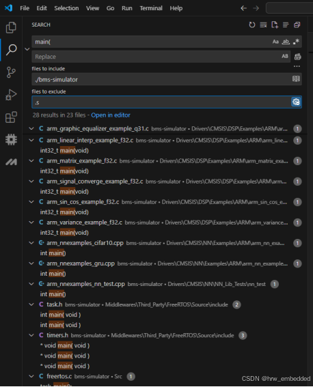Open the Source Control view
This screenshot has width=313, height=387.
click(x=11, y=72)
